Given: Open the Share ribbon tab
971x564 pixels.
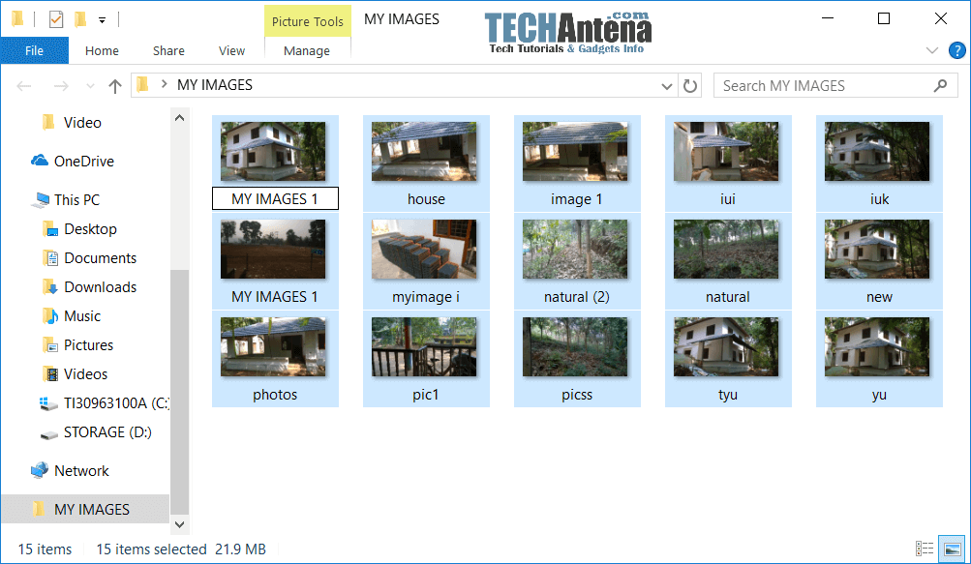Looking at the screenshot, I should click(168, 50).
